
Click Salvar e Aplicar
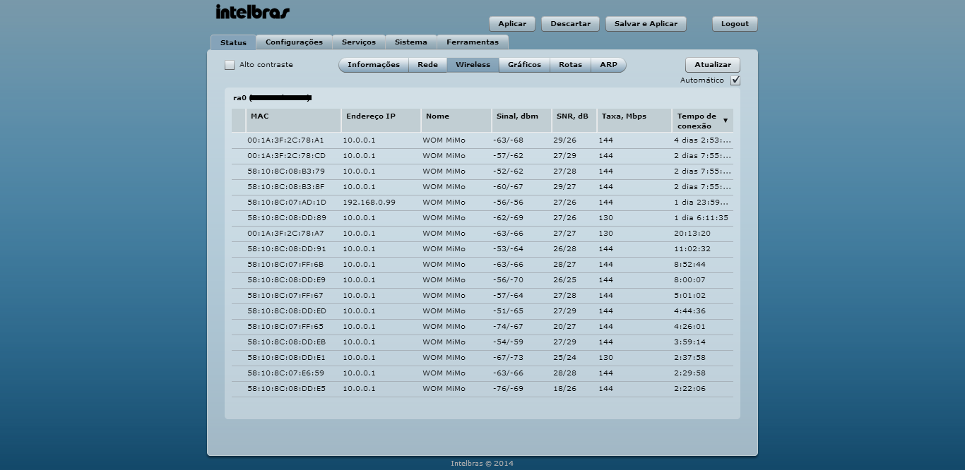pyautogui.click(x=646, y=24)
